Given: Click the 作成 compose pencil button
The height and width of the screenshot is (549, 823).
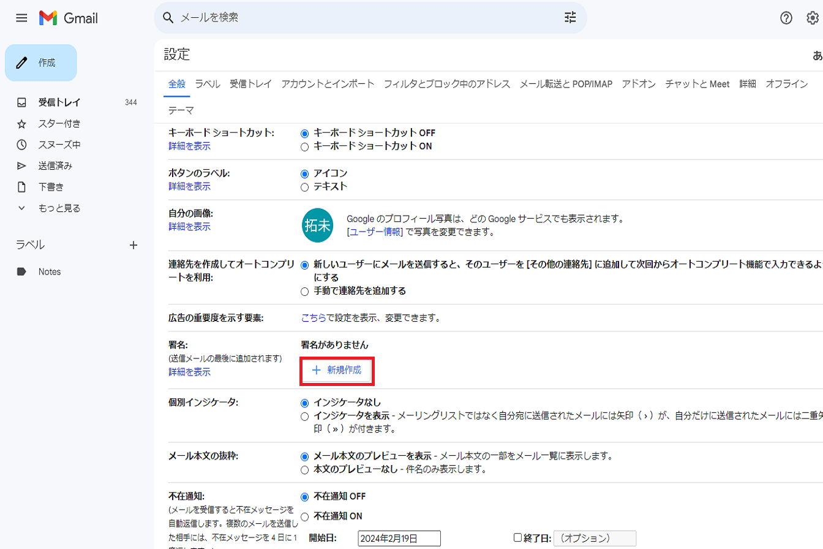Looking at the screenshot, I should 41,62.
